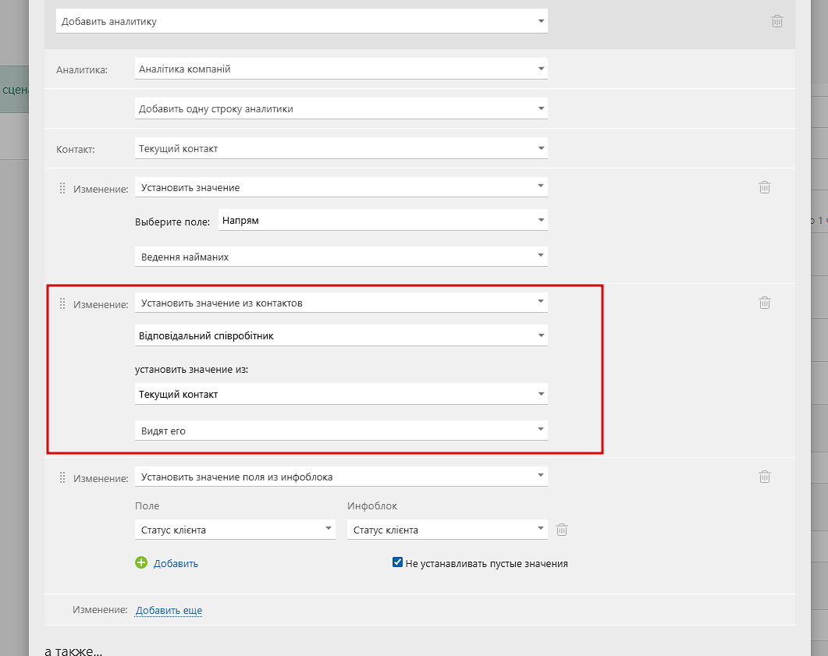Delete the 'Установить значение поля из инфоблока' row

pos(765,477)
